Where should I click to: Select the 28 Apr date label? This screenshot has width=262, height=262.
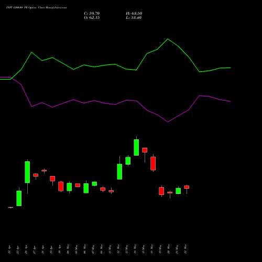[x=43, y=250]
